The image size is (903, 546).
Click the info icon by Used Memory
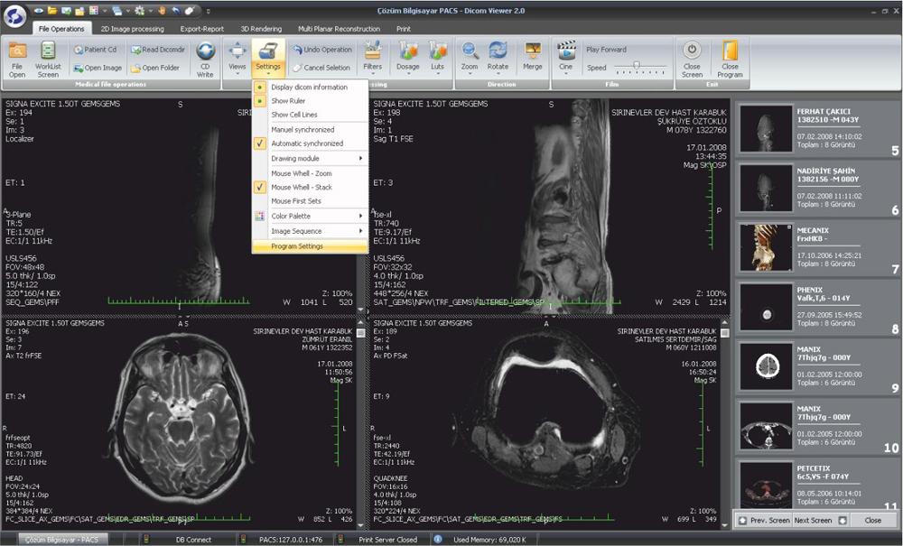pos(438,539)
